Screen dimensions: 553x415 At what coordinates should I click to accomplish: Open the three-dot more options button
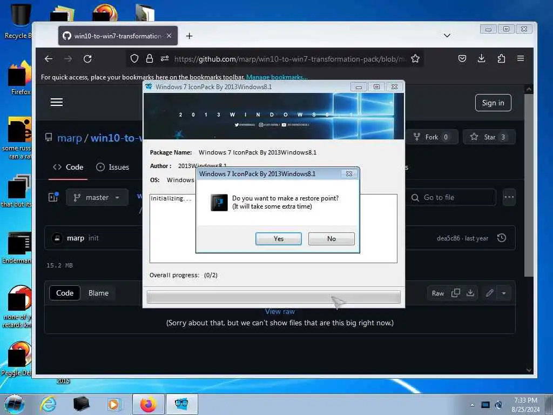509,198
